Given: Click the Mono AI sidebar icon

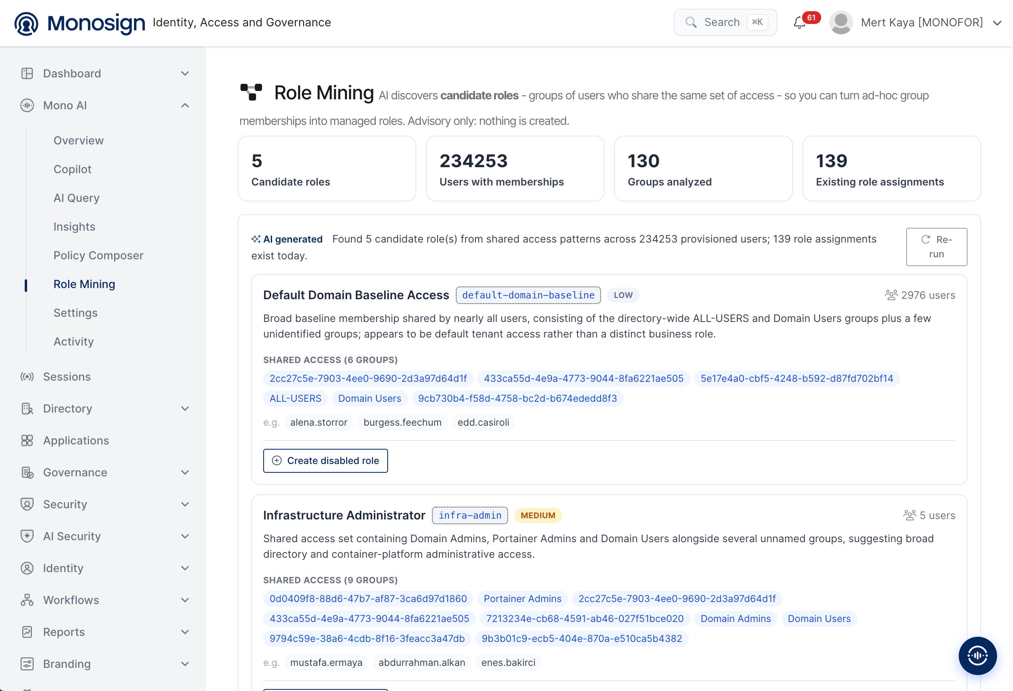Looking at the screenshot, I should pyautogui.click(x=27, y=105).
